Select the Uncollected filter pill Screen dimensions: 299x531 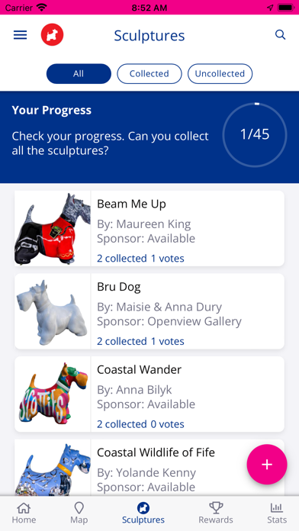click(x=220, y=73)
